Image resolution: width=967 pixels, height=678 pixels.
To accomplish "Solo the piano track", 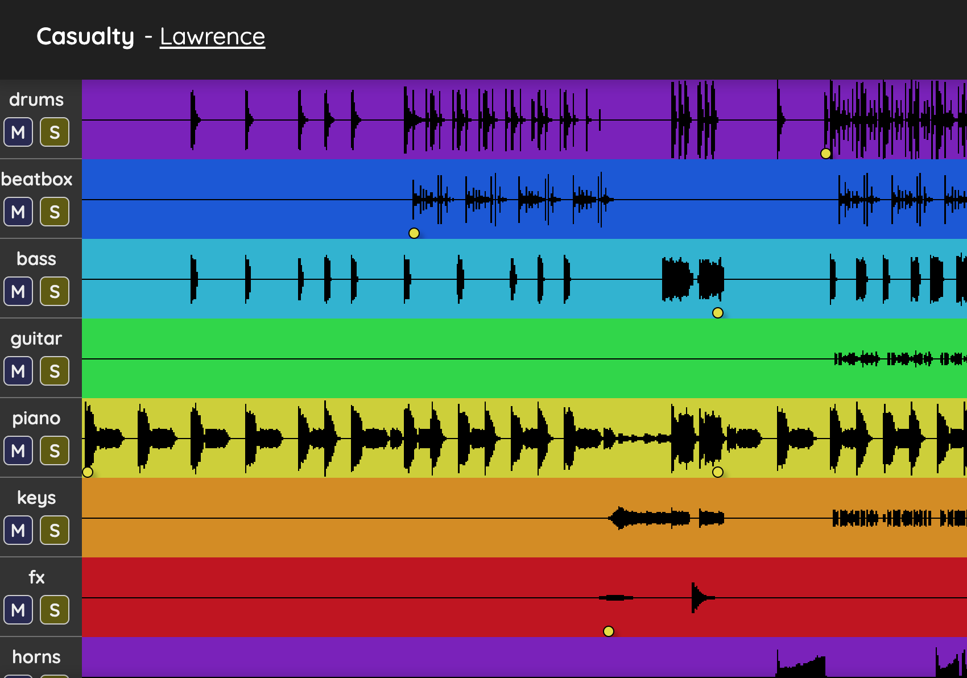I will point(55,450).
